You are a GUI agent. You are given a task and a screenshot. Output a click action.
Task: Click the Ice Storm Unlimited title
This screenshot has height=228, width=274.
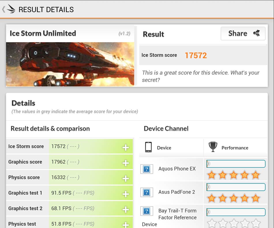(43, 33)
